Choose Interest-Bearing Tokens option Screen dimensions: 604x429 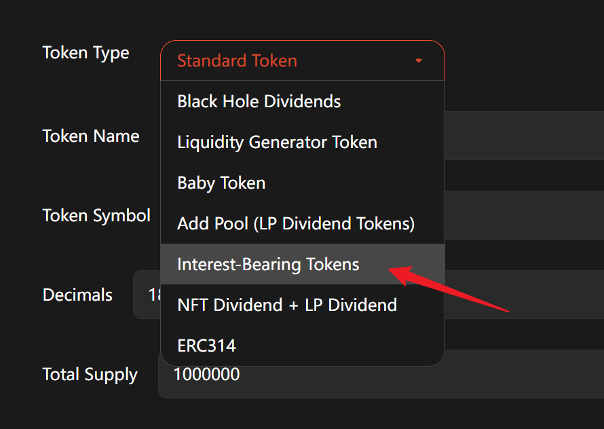click(x=268, y=264)
